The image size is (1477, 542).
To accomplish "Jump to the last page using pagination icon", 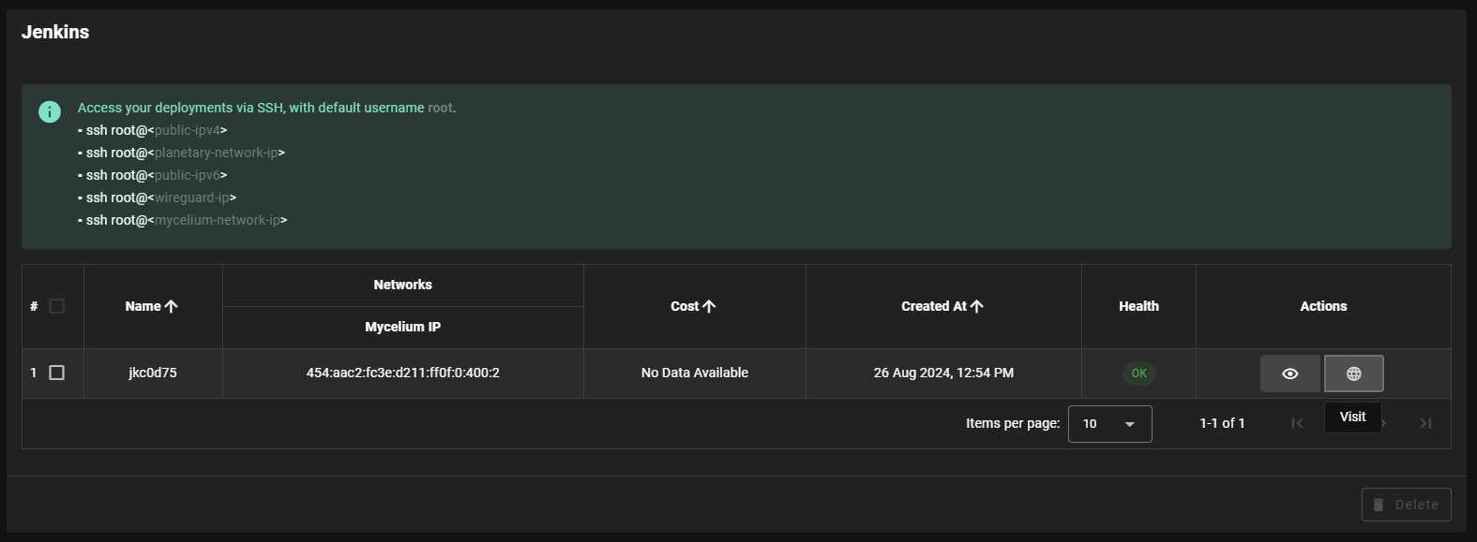I will pos(1425,423).
